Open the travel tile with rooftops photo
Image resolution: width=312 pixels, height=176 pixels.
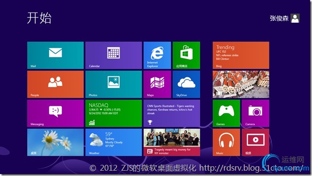point(241,84)
